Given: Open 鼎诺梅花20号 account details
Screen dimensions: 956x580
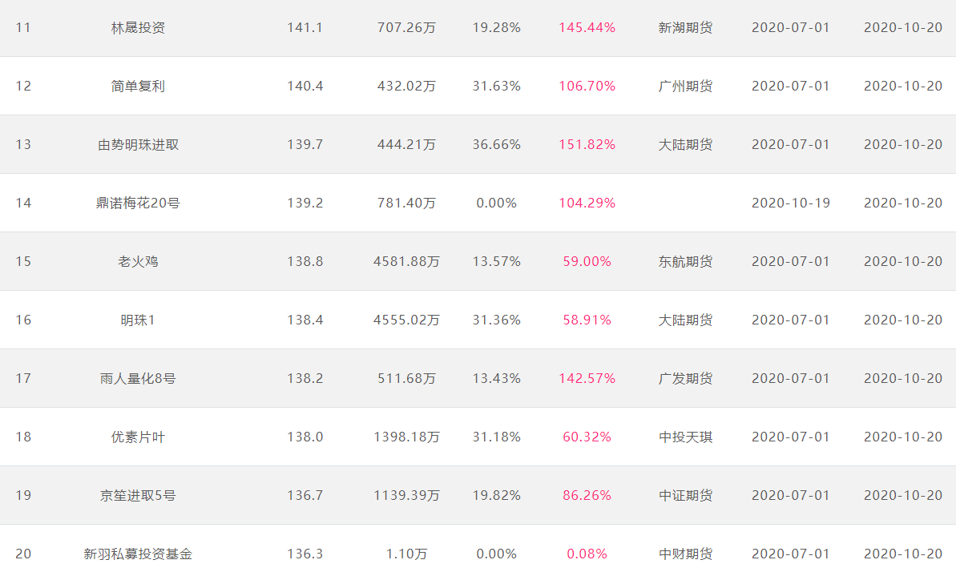Looking at the screenshot, I should coord(138,203).
